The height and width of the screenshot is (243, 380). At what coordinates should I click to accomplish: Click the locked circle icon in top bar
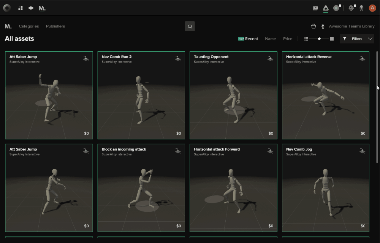(x=337, y=8)
